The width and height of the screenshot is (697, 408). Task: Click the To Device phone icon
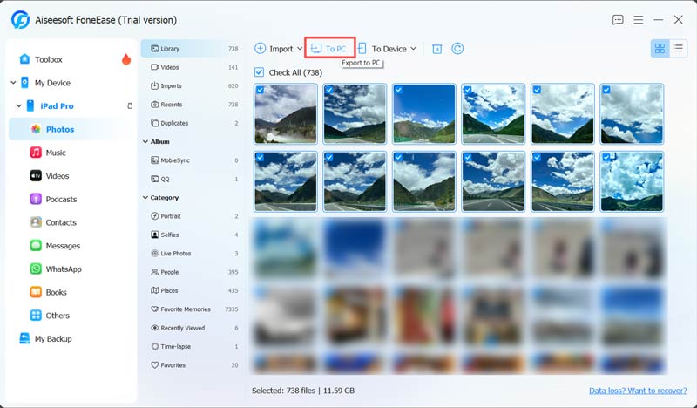tap(362, 48)
